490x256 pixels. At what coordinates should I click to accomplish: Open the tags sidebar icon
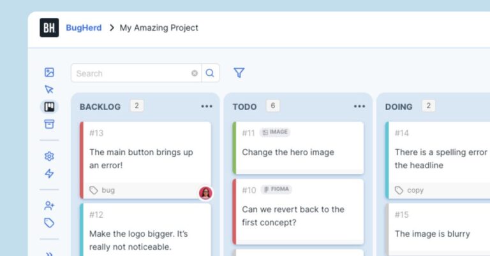[49, 223]
